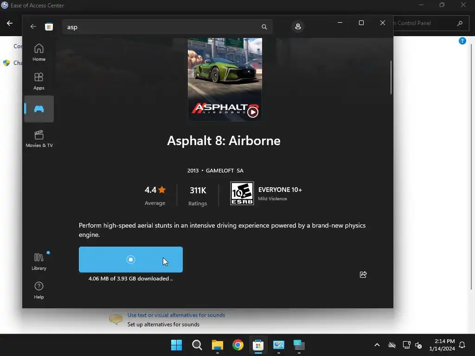Click the muted volume tray icon

pyautogui.click(x=418, y=345)
